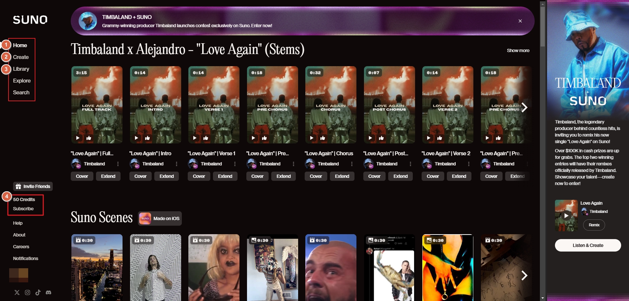Image resolution: width=629 pixels, height=301 pixels.
Task: Open the About link
Action: coord(19,235)
